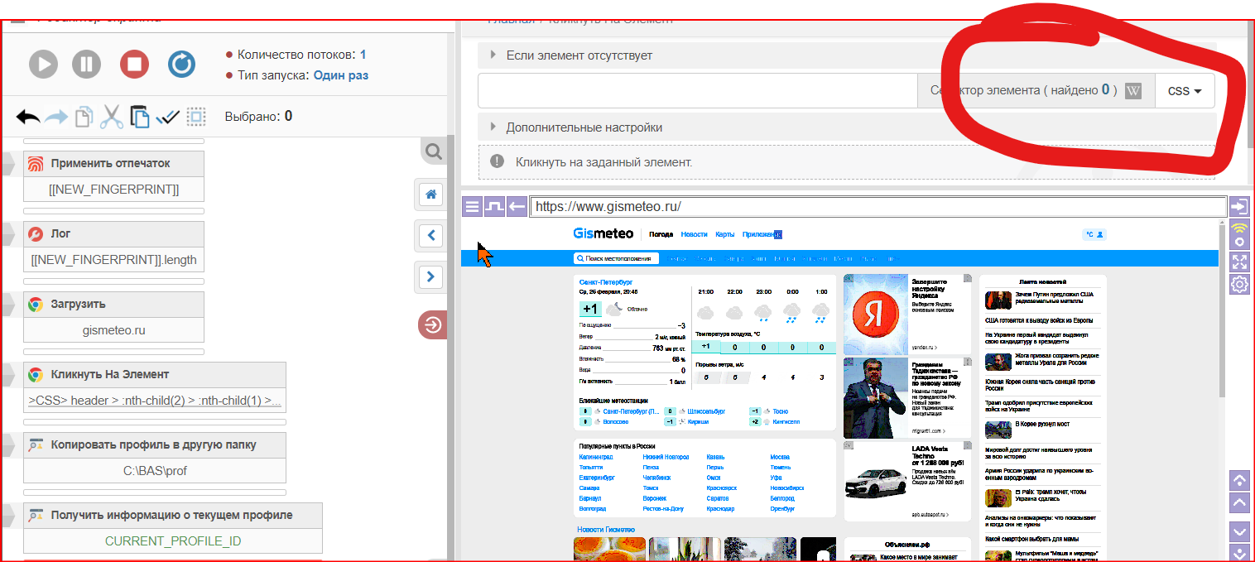Click the 'Один раз' run type link
Viewport: 1255px width, 562px height.
click(340, 75)
